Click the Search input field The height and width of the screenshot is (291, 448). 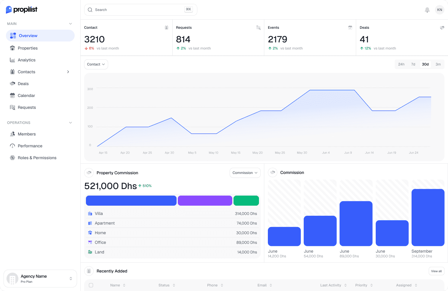click(x=139, y=10)
